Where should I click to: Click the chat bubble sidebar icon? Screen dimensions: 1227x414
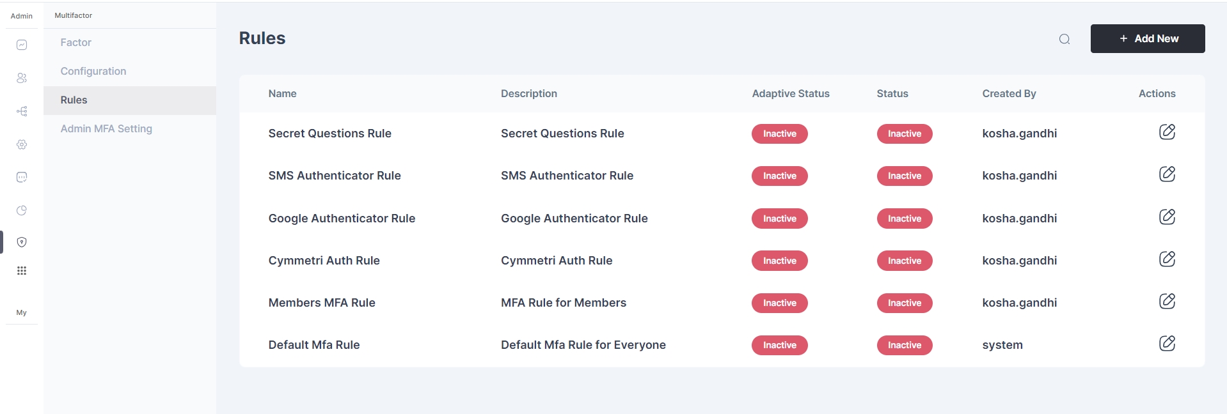(22, 177)
